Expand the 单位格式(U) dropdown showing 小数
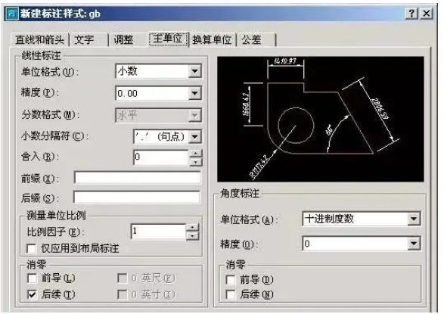 coord(195,71)
